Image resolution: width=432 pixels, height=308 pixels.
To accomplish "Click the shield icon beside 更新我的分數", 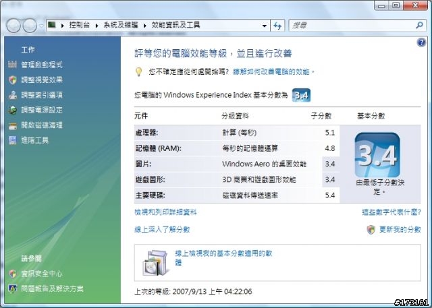I will [x=371, y=230].
